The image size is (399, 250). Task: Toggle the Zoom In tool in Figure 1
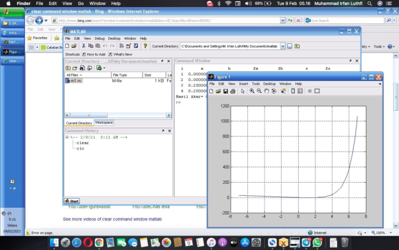252,91
